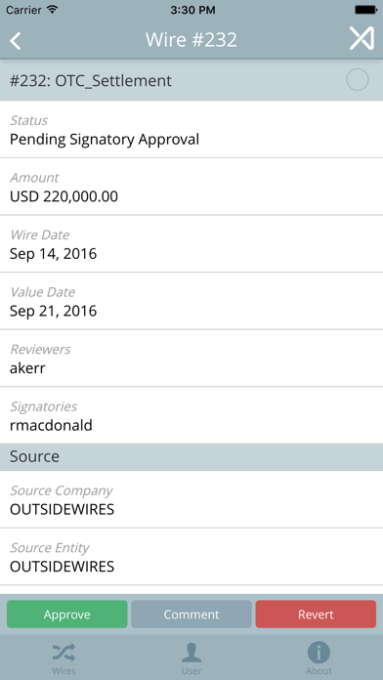Tap the Wi-Fi icon in status bar
383x680 pixels.
[53, 10]
